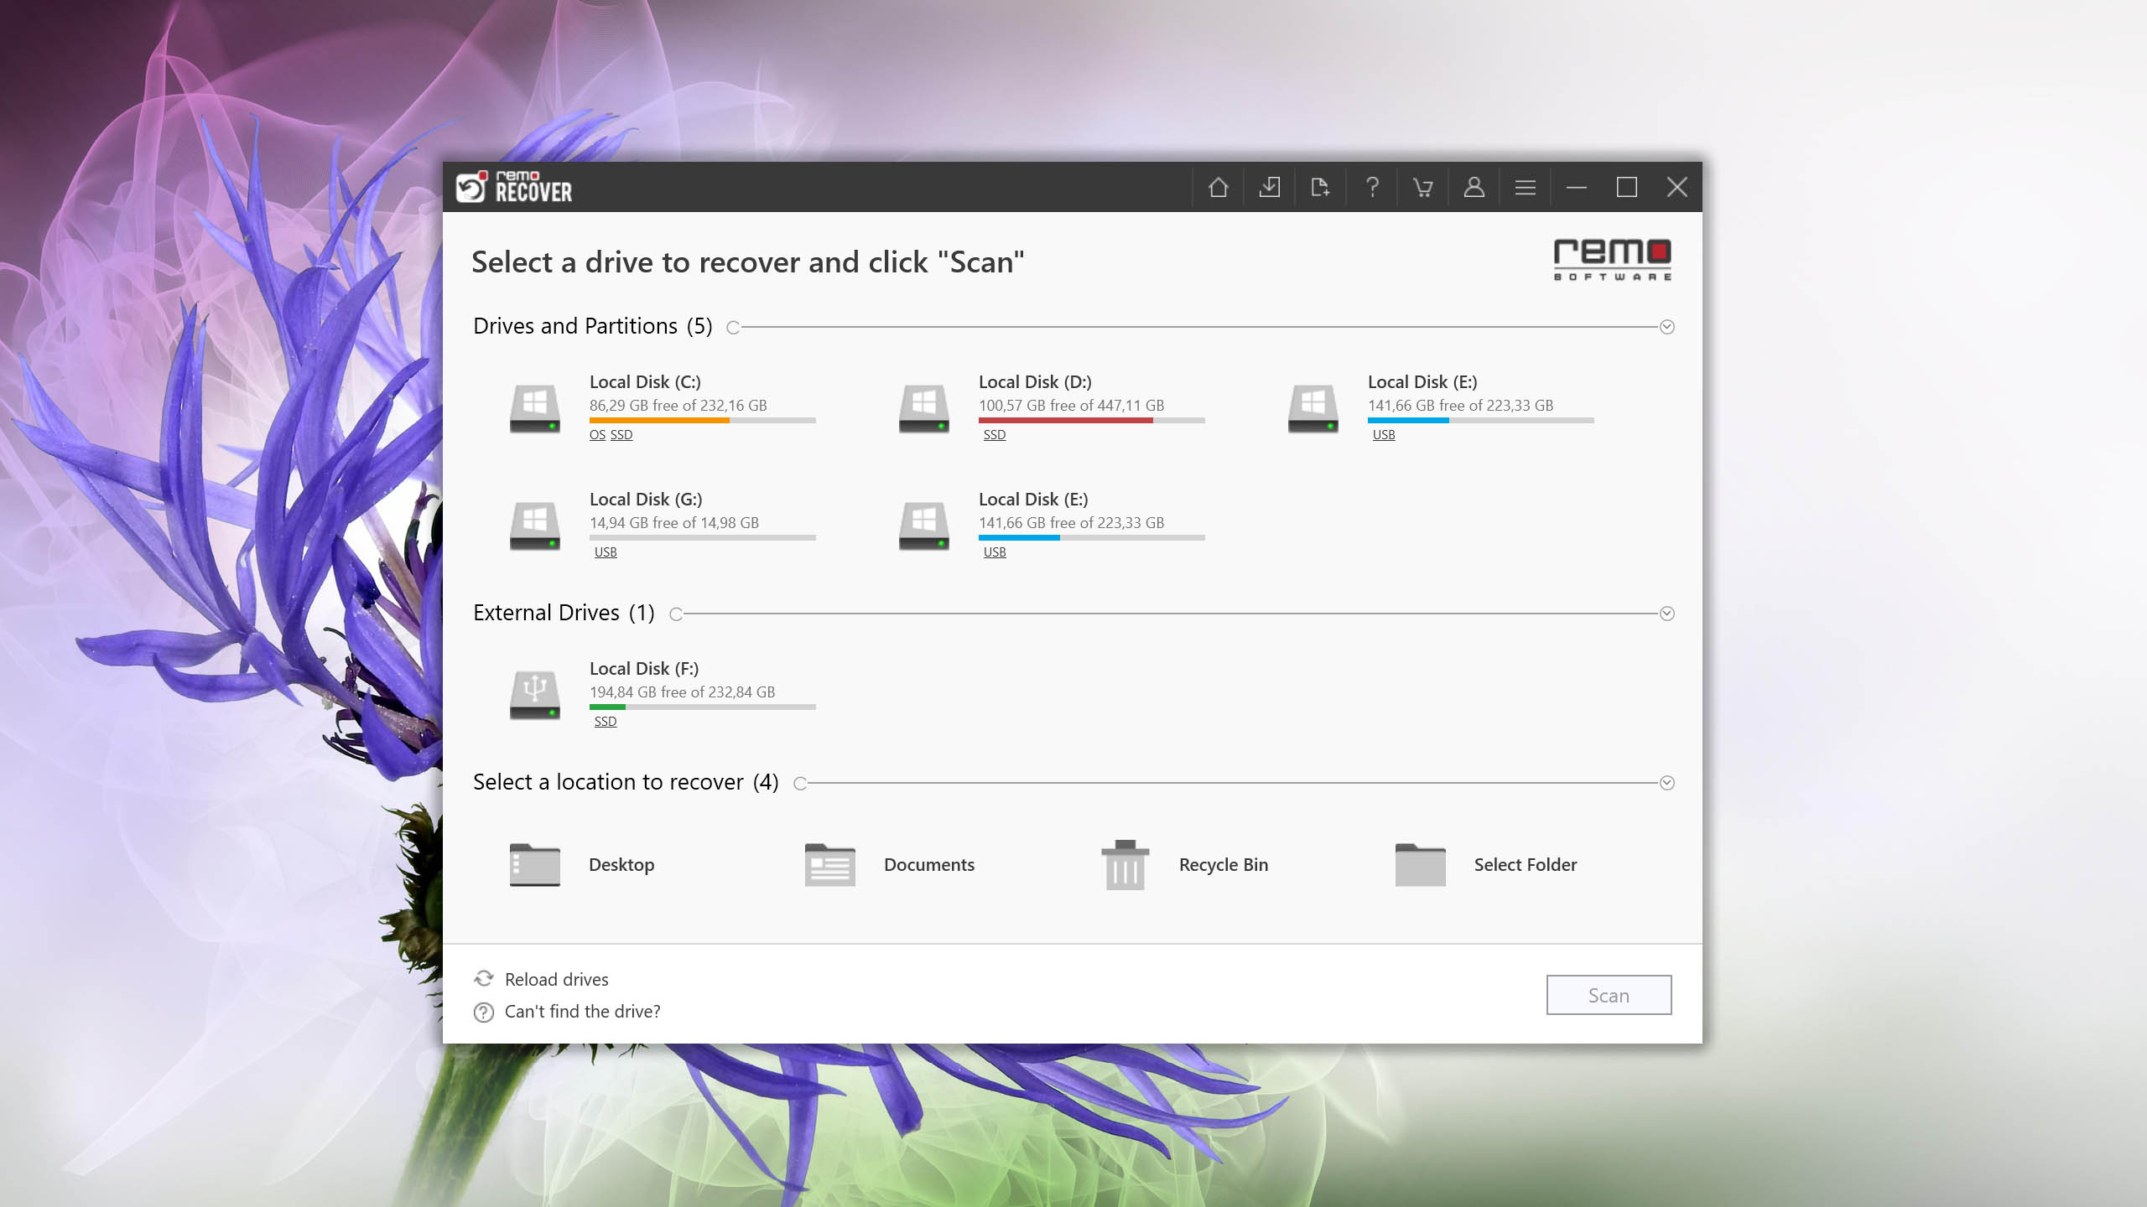Viewport: 2147px width, 1207px height.
Task: Click the Reload drives refresh icon
Action: (x=484, y=979)
